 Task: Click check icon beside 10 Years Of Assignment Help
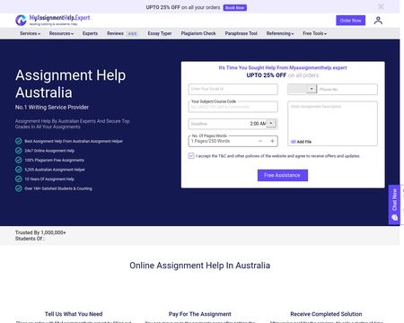click(x=19, y=179)
